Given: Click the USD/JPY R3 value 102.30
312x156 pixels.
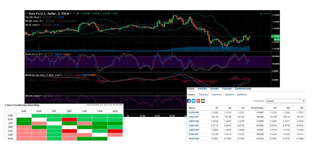Looking at the screenshot, I should point(300,117).
